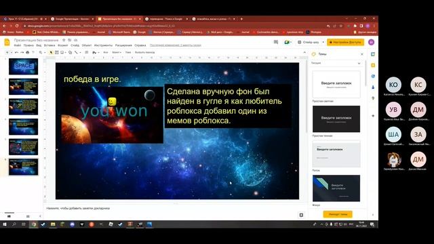The width and height of the screenshot is (434, 244).
Task: Click the Import theme button
Action: pos(338,214)
